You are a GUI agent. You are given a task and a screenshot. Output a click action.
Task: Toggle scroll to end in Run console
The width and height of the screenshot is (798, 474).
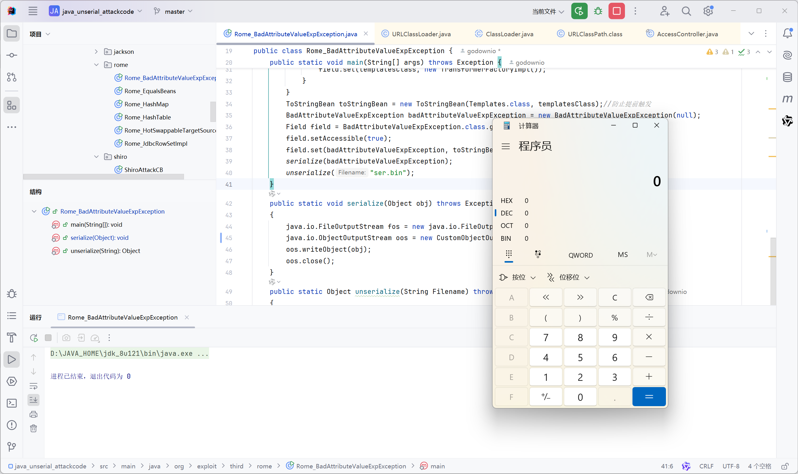[x=33, y=400]
